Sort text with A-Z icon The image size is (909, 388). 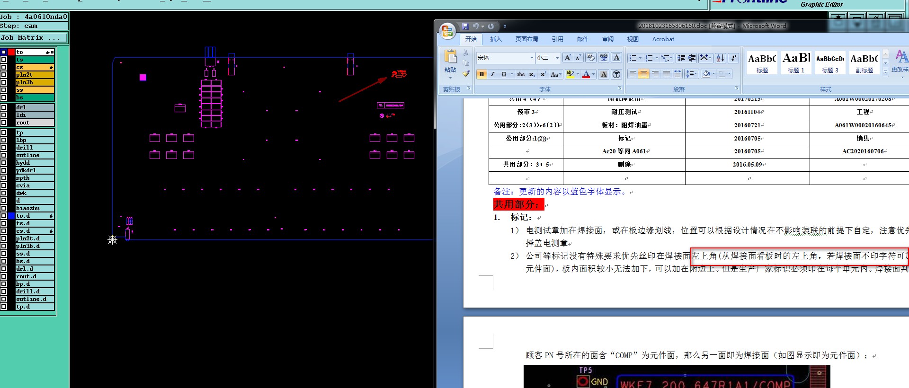pyautogui.click(x=720, y=58)
